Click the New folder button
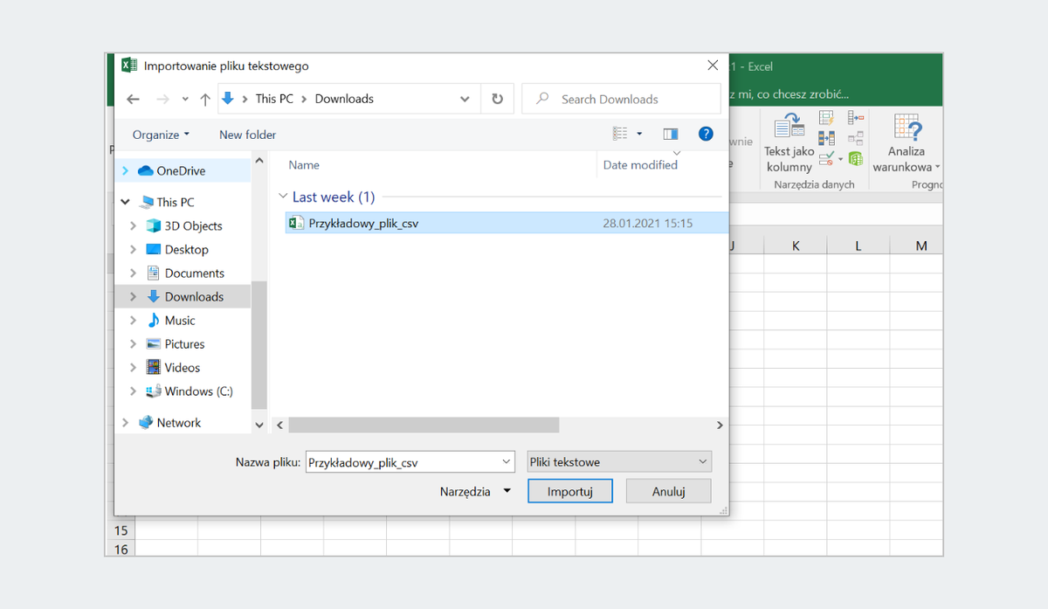The image size is (1048, 609). click(x=248, y=135)
